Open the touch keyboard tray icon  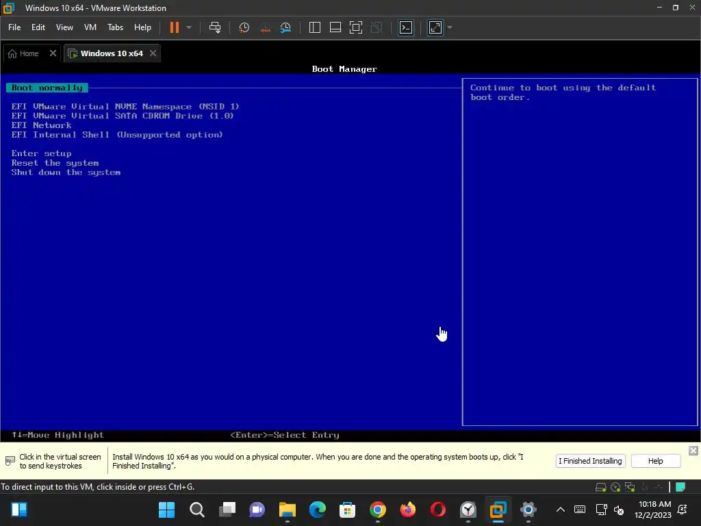[580, 510]
